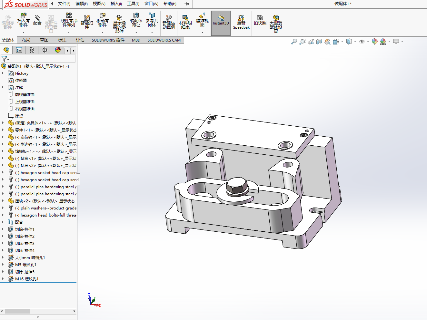Open PropertyManager tab icon
The height and width of the screenshot is (320, 427).
pos(19,50)
